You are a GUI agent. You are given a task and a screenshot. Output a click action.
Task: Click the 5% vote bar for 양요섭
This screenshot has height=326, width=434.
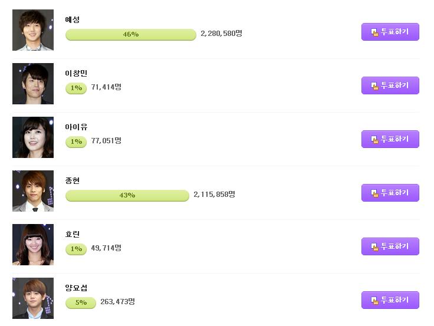(81, 303)
